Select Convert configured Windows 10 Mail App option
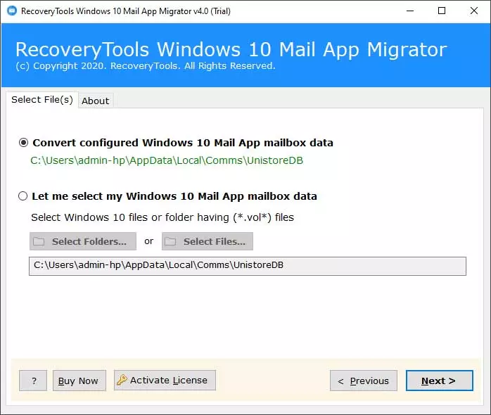The width and height of the screenshot is (491, 415). tap(24, 143)
